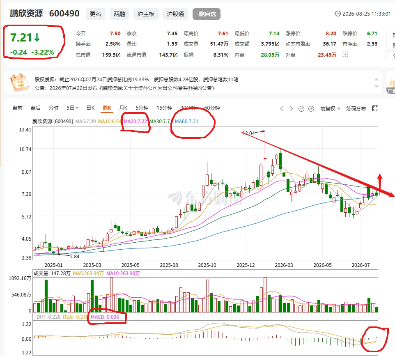Click the previous chart arrow icon

pos(282,108)
